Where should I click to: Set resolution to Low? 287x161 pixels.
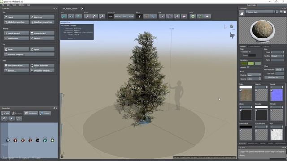click(x=125, y=17)
